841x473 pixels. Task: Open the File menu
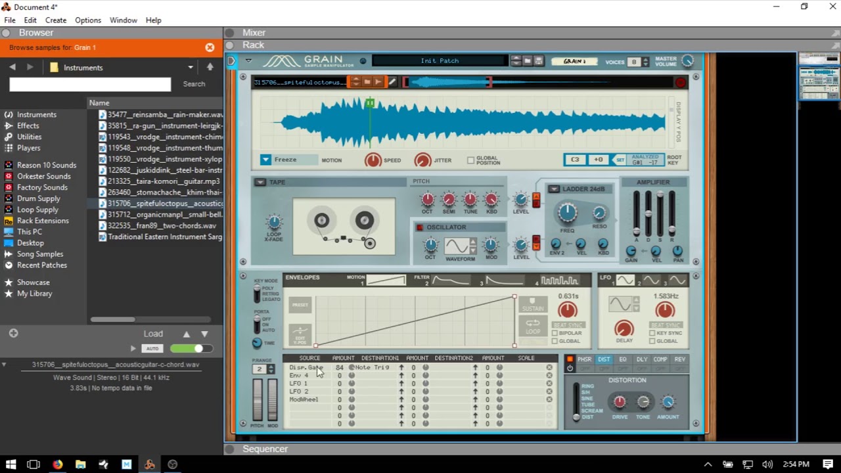[10, 20]
